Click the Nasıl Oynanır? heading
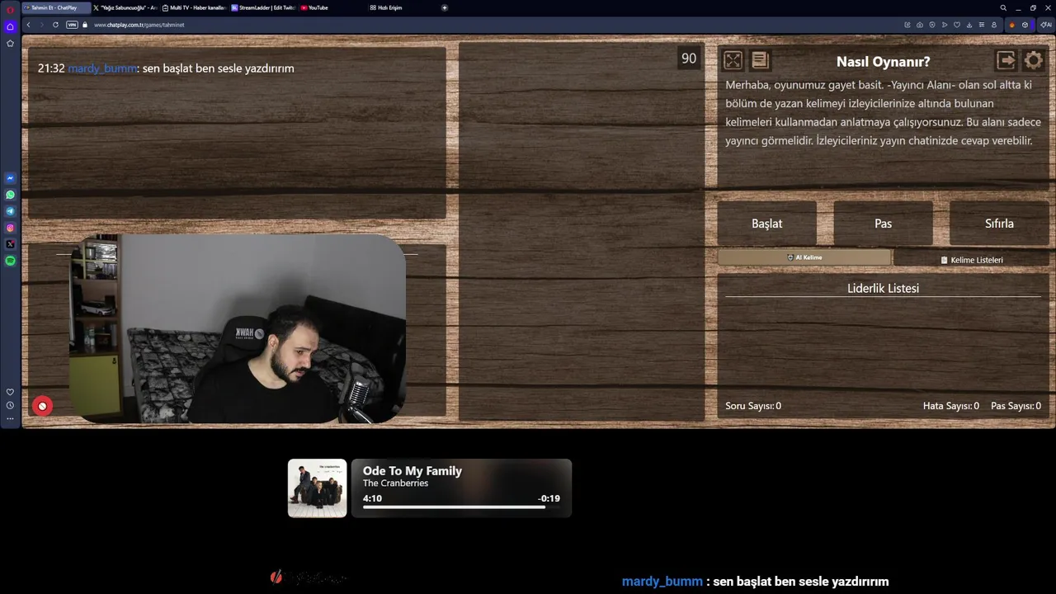Viewport: 1056px width, 594px height. 883,61
